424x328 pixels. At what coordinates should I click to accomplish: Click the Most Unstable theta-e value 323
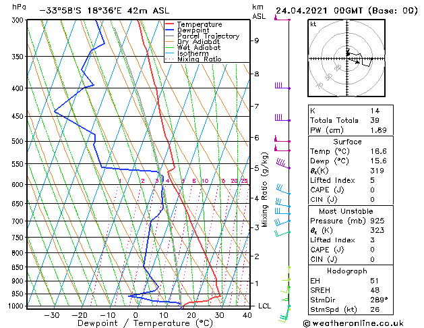point(377,230)
